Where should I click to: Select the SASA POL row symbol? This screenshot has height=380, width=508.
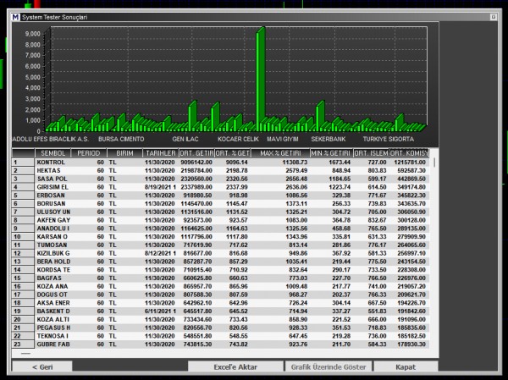click(x=52, y=179)
